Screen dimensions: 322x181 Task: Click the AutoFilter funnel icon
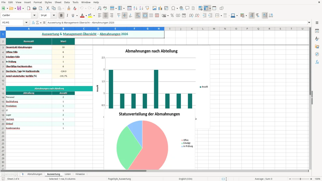coord(147,8)
